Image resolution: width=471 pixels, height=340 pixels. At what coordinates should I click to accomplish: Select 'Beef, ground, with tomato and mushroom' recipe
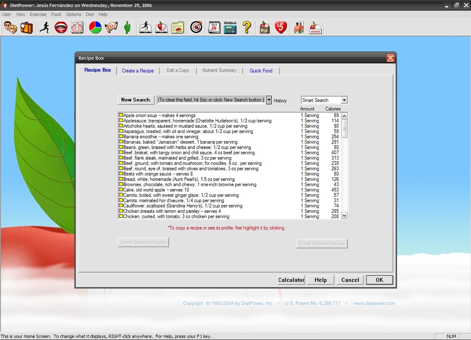[230, 163]
